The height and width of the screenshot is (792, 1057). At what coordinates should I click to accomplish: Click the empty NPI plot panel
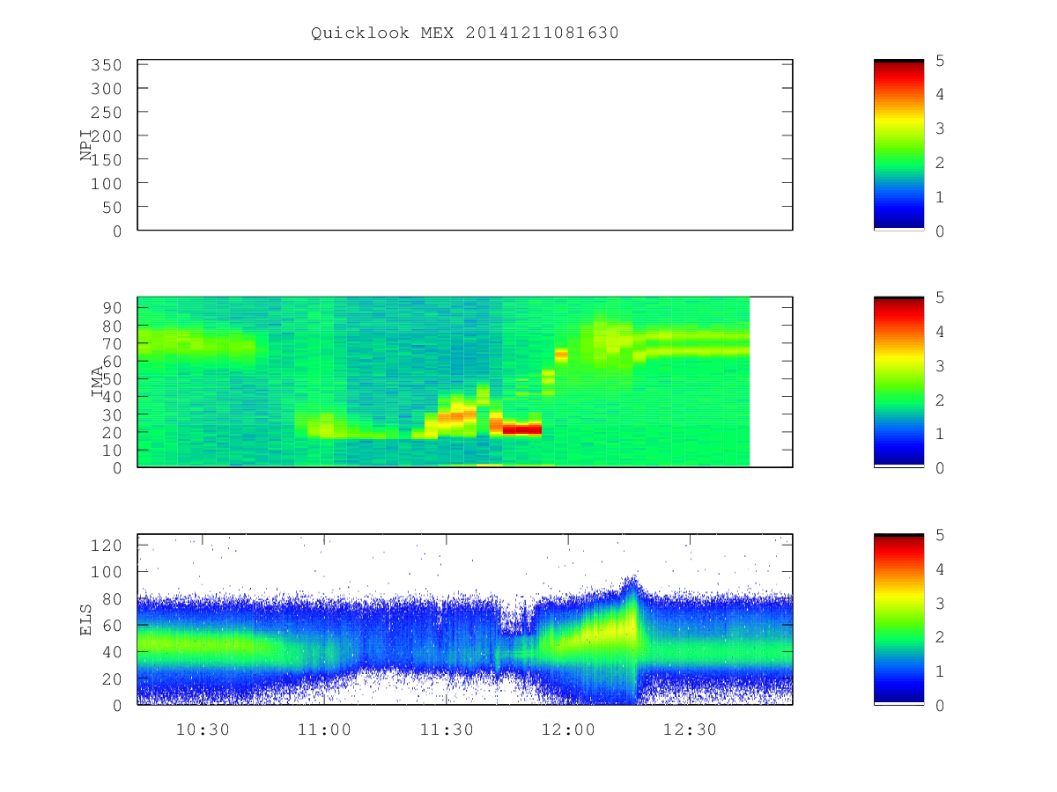pyautogui.click(x=465, y=145)
